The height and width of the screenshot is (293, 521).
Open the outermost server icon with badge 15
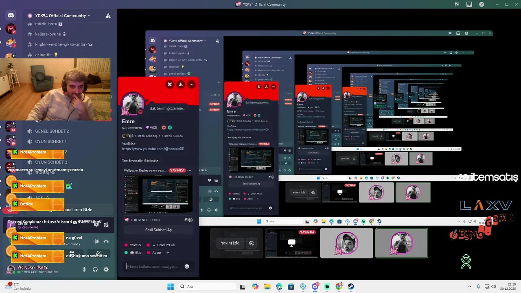(x=11, y=140)
